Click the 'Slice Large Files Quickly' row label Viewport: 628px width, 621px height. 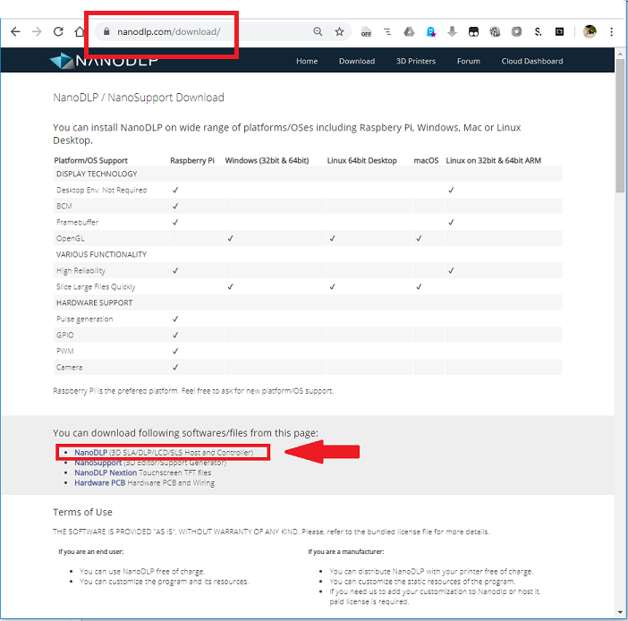pyautogui.click(x=96, y=287)
